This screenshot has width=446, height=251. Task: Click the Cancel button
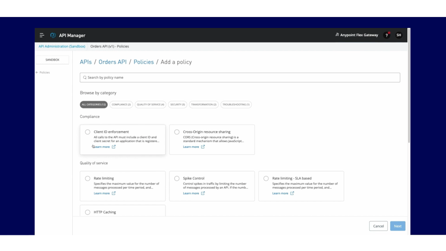(x=378, y=226)
